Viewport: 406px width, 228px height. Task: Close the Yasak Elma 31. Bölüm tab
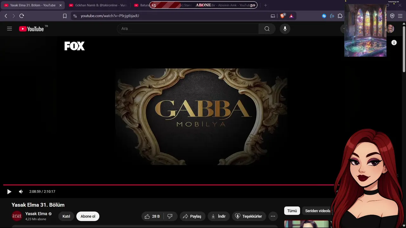tap(61, 5)
